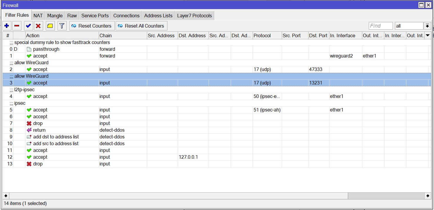Click the green accept check in rule 6
This screenshot has width=434, height=210.
click(x=29, y=117)
